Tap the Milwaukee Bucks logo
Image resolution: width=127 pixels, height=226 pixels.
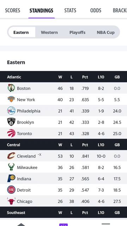pos(11,167)
